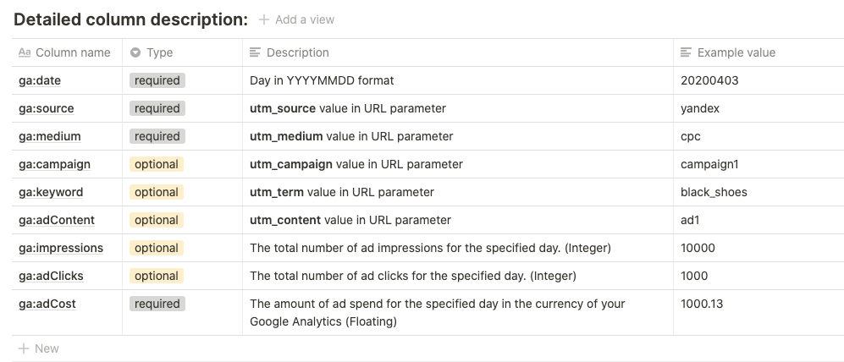Add a view to the database
Viewport: 844px width, 362px height.
[x=296, y=20]
